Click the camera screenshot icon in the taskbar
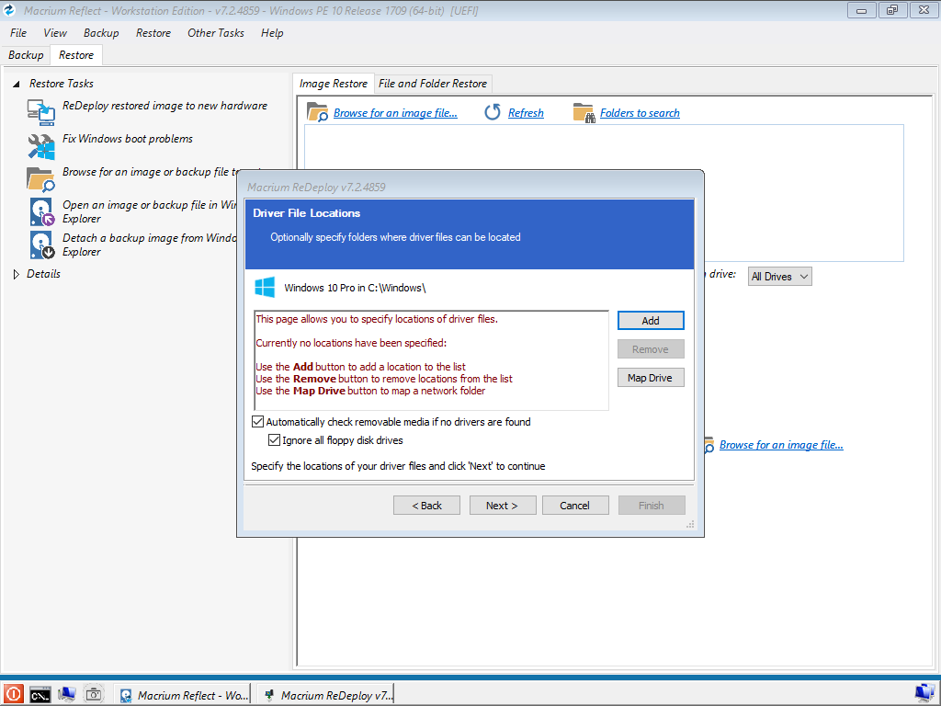This screenshot has width=941, height=706. [x=94, y=695]
